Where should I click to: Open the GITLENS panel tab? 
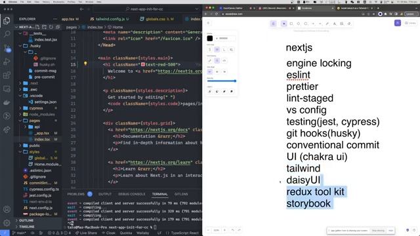[x=181, y=194]
